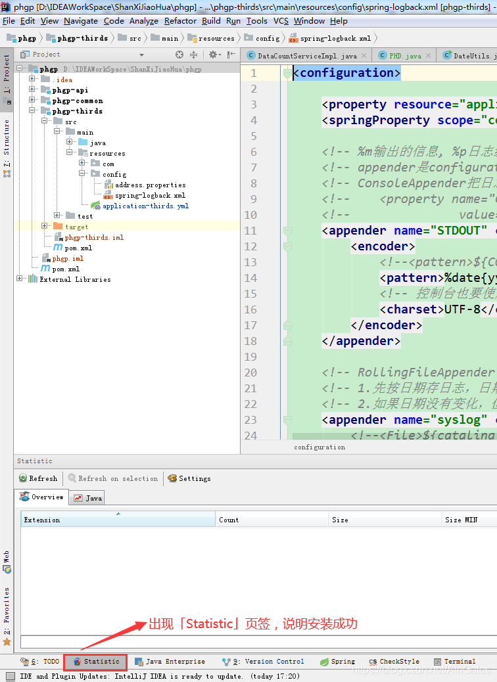This screenshot has height=682, width=497.
Task: Open Project panel gear settings icon
Action: coord(213,55)
